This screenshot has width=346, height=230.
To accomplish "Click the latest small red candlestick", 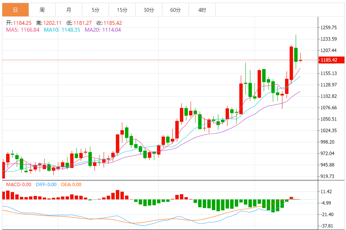I will click(x=300, y=60).
